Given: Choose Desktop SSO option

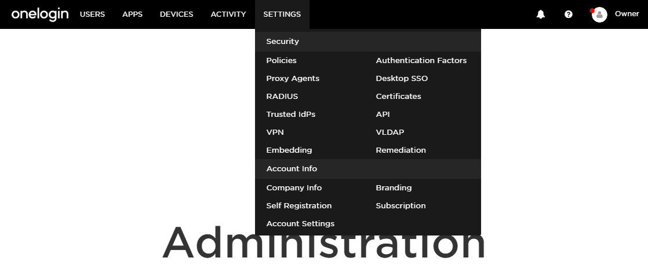Looking at the screenshot, I should coord(402,79).
